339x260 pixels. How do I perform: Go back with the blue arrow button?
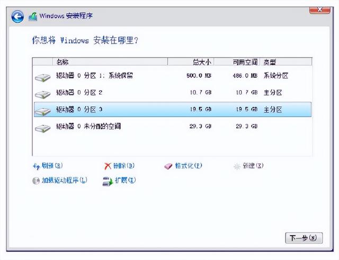click(x=17, y=16)
